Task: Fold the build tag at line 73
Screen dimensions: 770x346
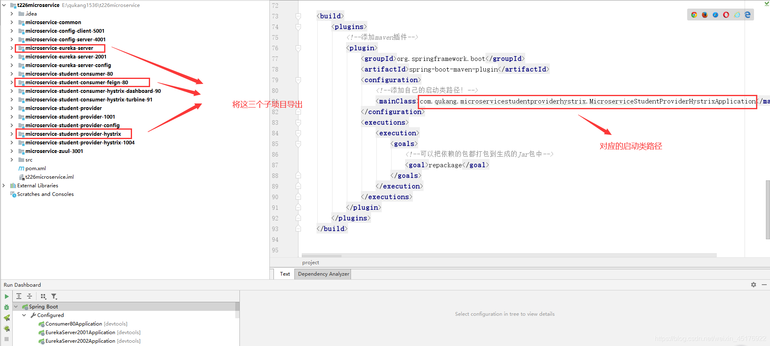Action: [298, 16]
